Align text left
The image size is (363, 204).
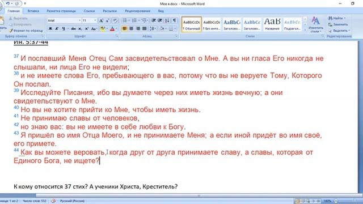coord(125,29)
